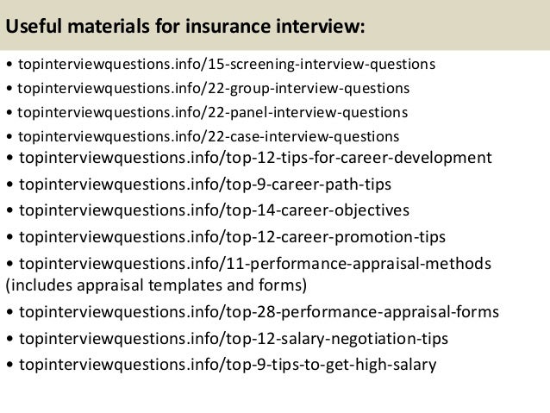The width and height of the screenshot is (550, 413).
Task: Click the bullet before the high-salary link
Action: tap(9, 365)
